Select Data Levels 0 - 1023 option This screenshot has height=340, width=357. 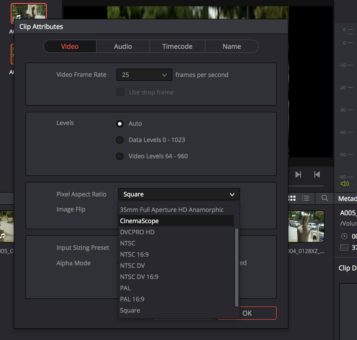coord(120,140)
